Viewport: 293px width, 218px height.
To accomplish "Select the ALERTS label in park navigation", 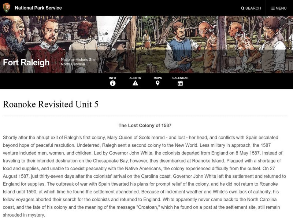I will click(x=135, y=78).
